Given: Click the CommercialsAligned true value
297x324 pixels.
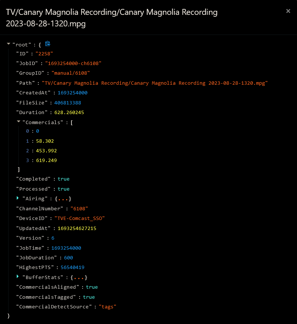Looking at the screenshot, I should tap(92, 287).
